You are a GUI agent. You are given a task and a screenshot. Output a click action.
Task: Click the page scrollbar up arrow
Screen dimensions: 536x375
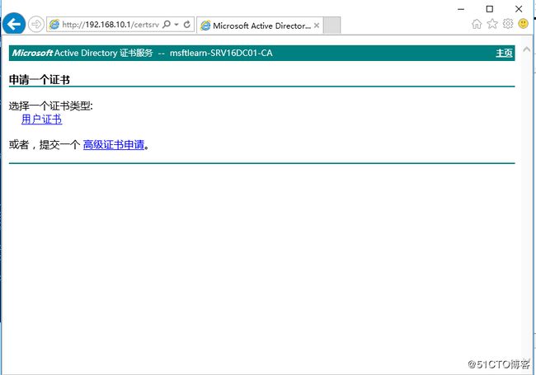click(527, 49)
